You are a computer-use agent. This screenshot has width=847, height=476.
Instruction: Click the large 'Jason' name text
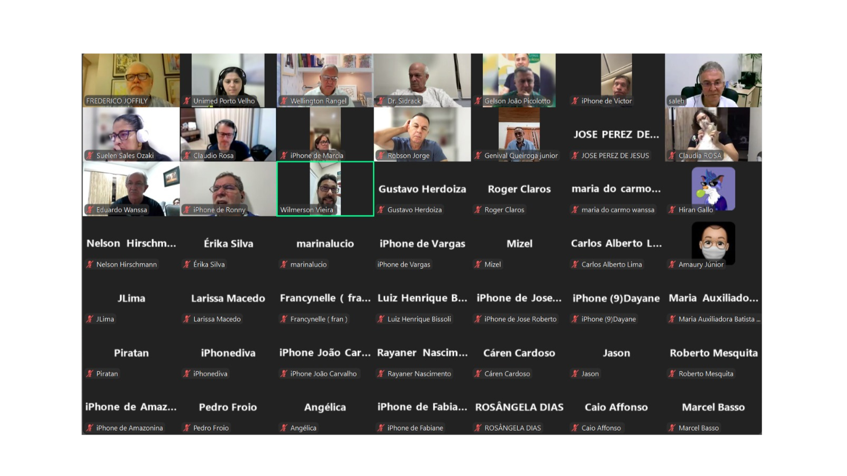(617, 353)
